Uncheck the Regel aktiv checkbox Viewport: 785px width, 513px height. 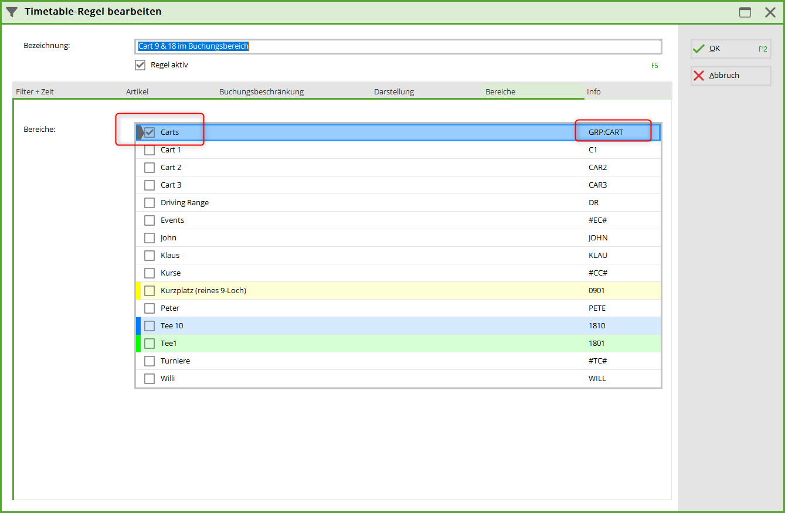tap(140, 65)
